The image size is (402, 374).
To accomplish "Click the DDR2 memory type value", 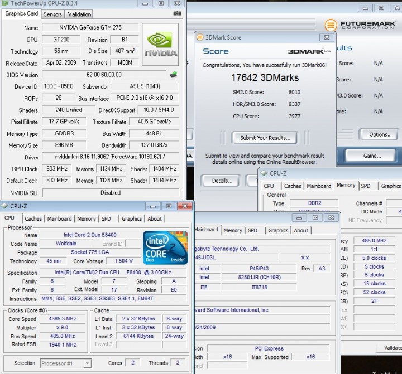I will coord(314,203).
